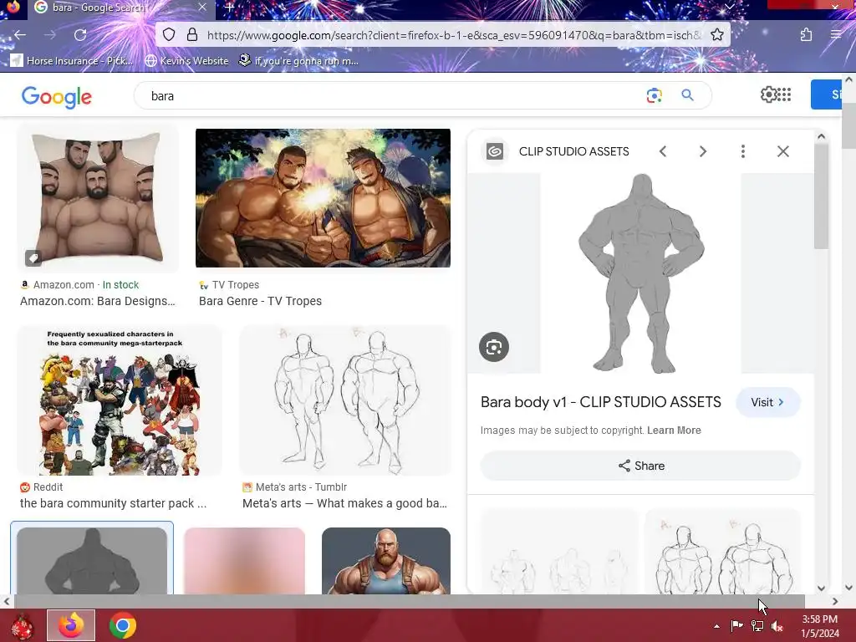Click the page vertical scrollbar up arrow
856x642 pixels.
pyautogui.click(x=849, y=79)
